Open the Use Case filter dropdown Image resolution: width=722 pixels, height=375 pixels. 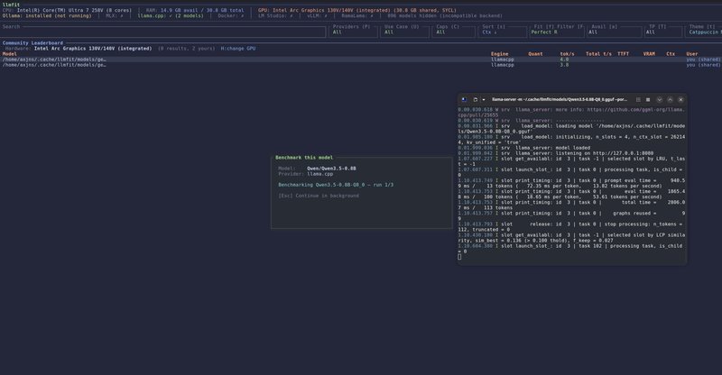coord(403,32)
